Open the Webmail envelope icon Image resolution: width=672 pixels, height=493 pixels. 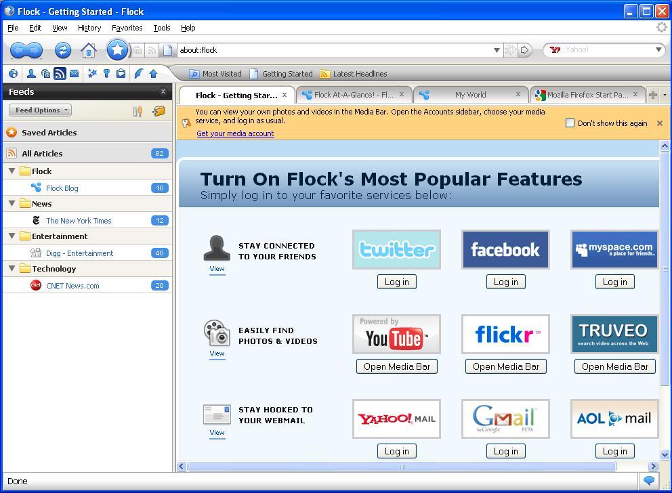click(x=75, y=74)
